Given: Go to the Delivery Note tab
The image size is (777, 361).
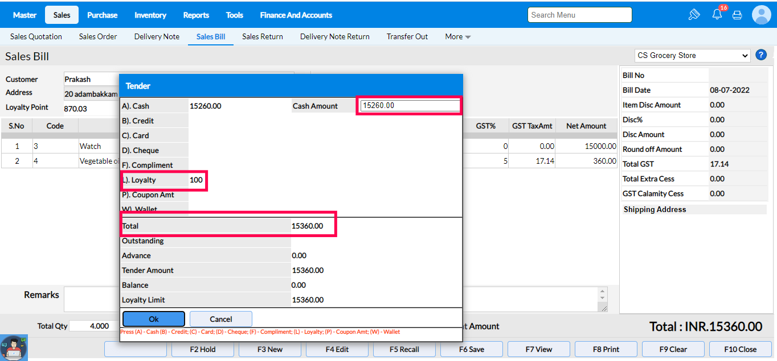Looking at the screenshot, I should point(157,37).
